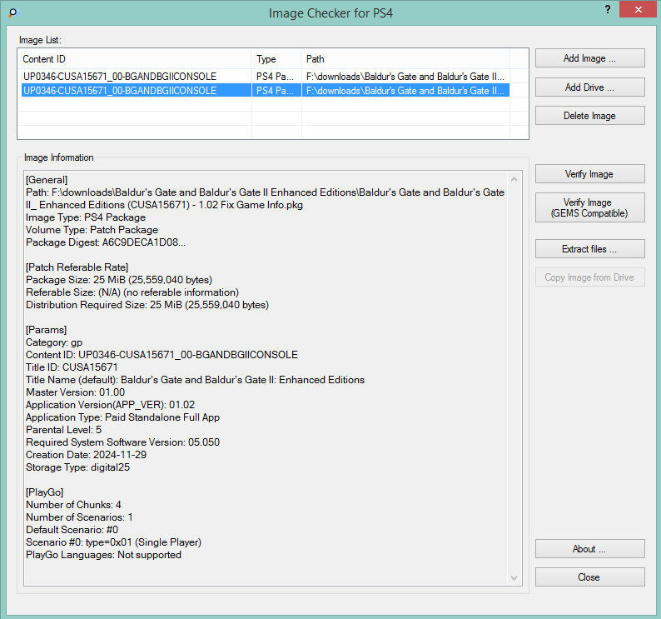661x619 pixels.
Task: Click the help question mark in title bar
Action: (x=608, y=9)
